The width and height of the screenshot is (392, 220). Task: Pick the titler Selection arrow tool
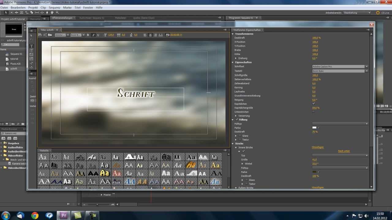coord(32,36)
